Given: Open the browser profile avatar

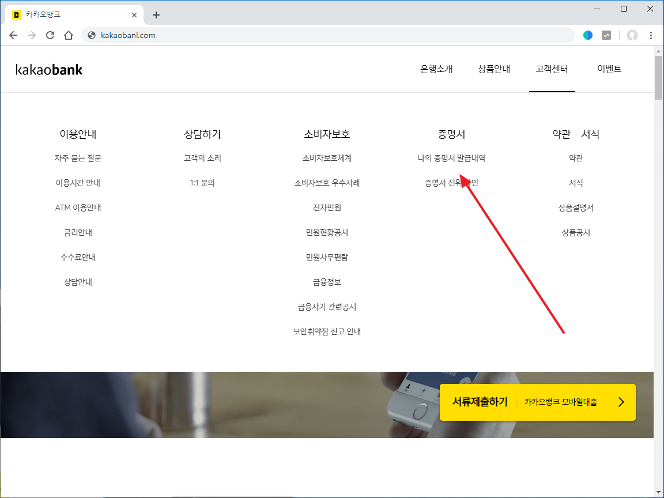Looking at the screenshot, I should (x=632, y=35).
